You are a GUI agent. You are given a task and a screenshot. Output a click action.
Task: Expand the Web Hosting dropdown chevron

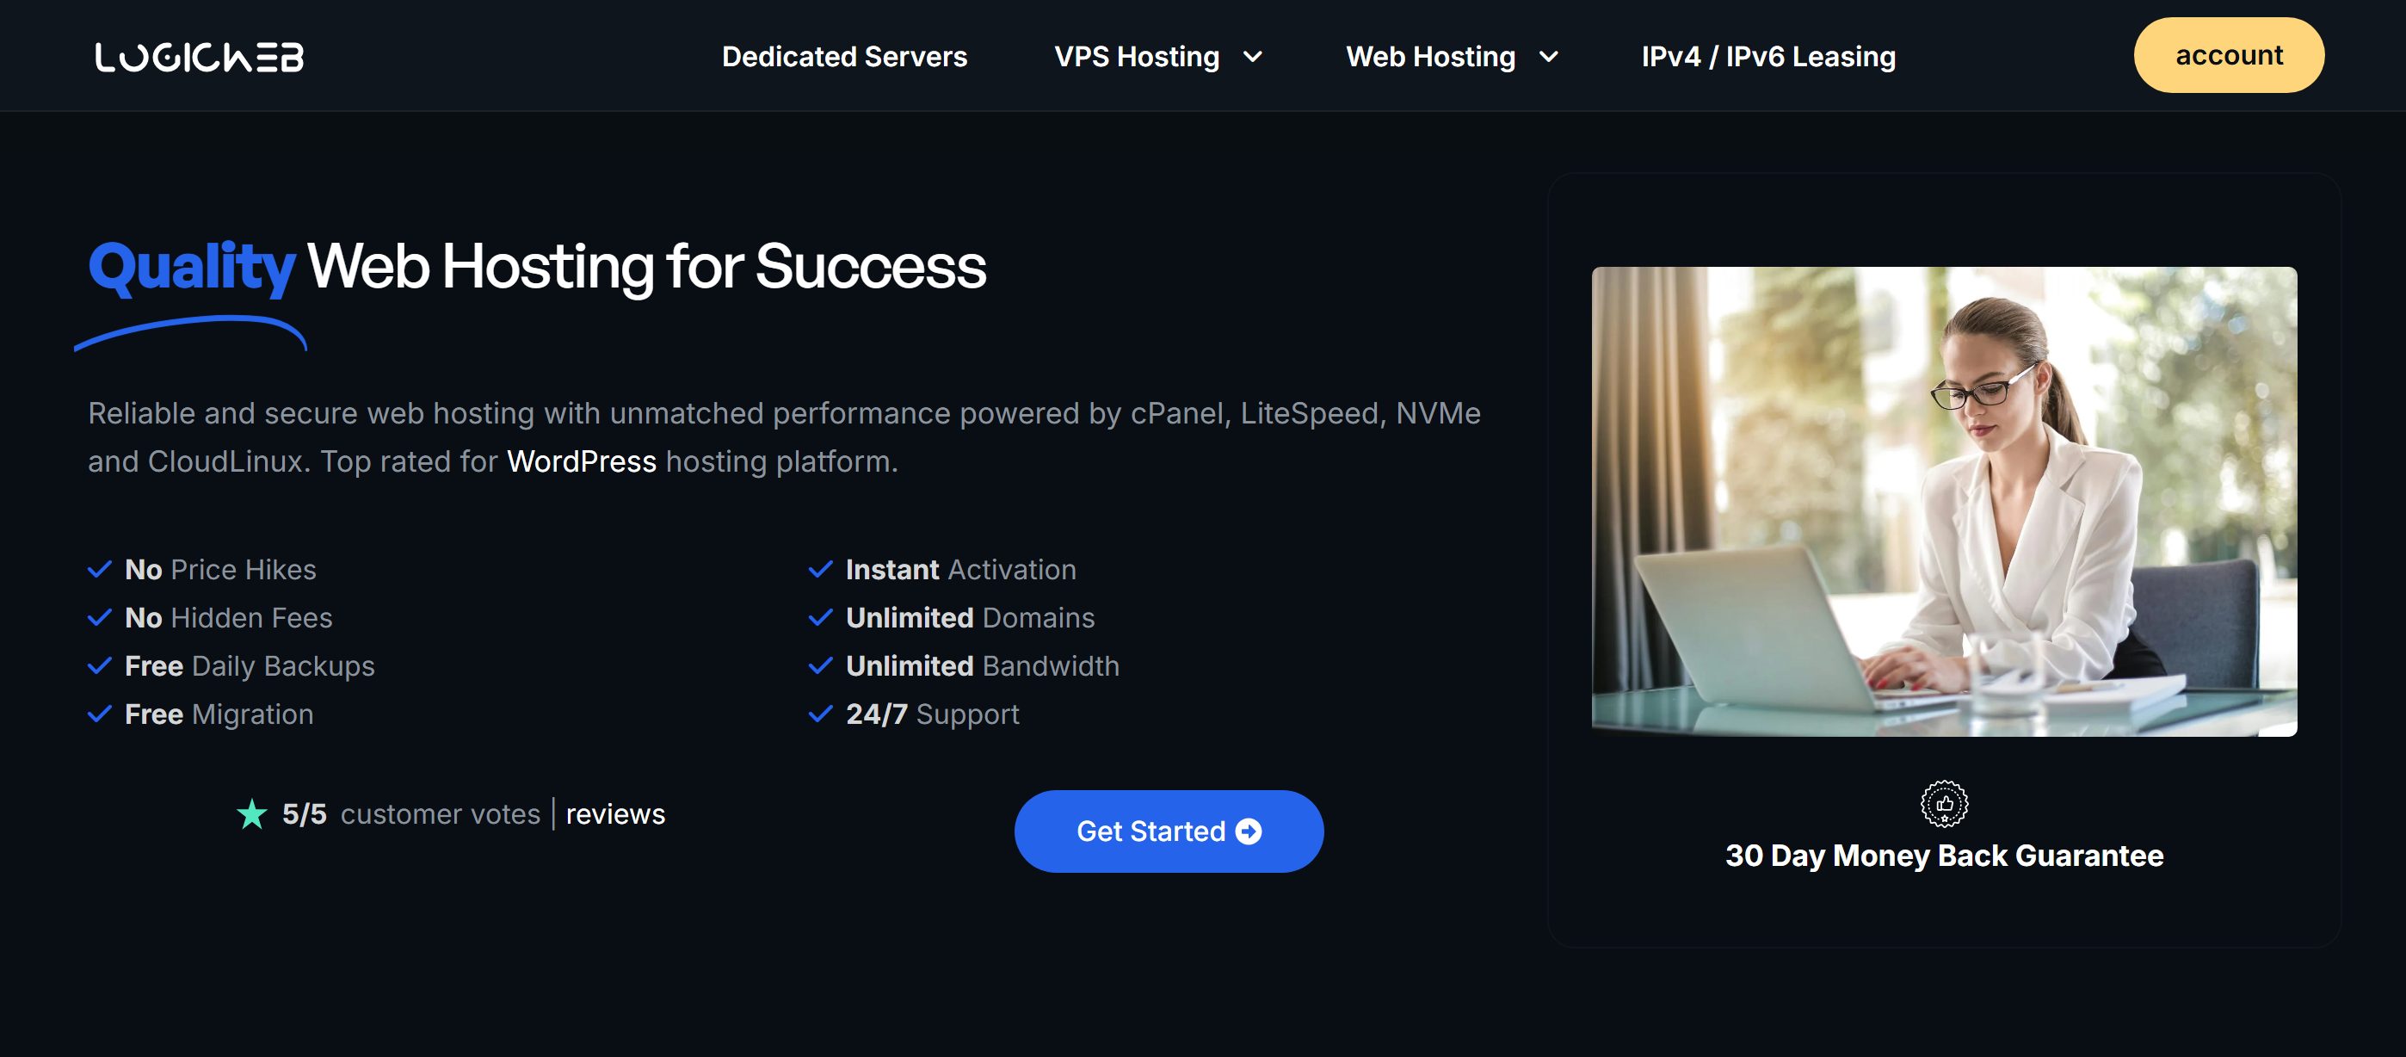click(1549, 57)
